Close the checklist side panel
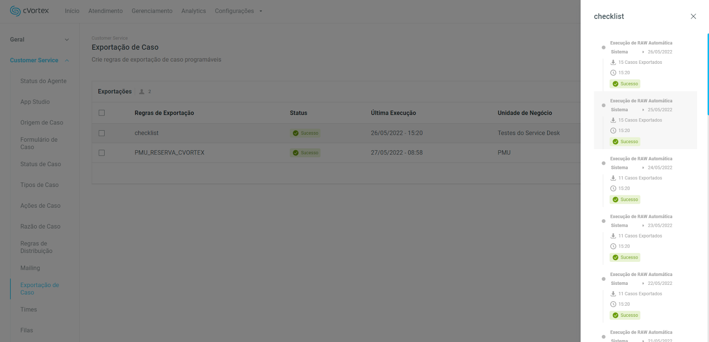 coord(693,16)
